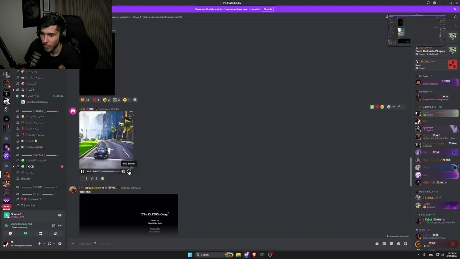460x259 pixels.
Task: Open the sticker picker in chat bar
Action: (391, 244)
